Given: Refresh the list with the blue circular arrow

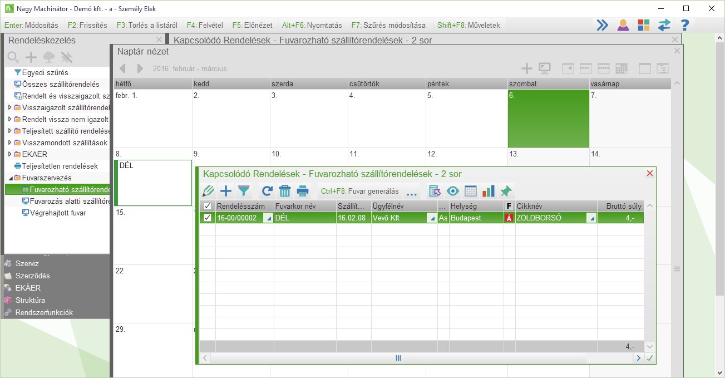Looking at the screenshot, I should click(267, 191).
